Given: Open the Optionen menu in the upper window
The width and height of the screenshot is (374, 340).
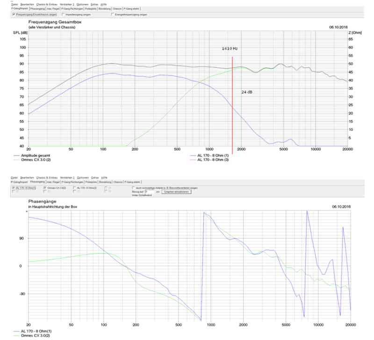Looking at the screenshot, I should click(83, 4).
